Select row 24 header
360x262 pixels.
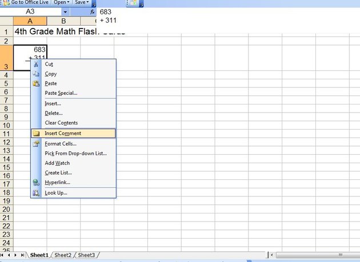(x=6, y=243)
